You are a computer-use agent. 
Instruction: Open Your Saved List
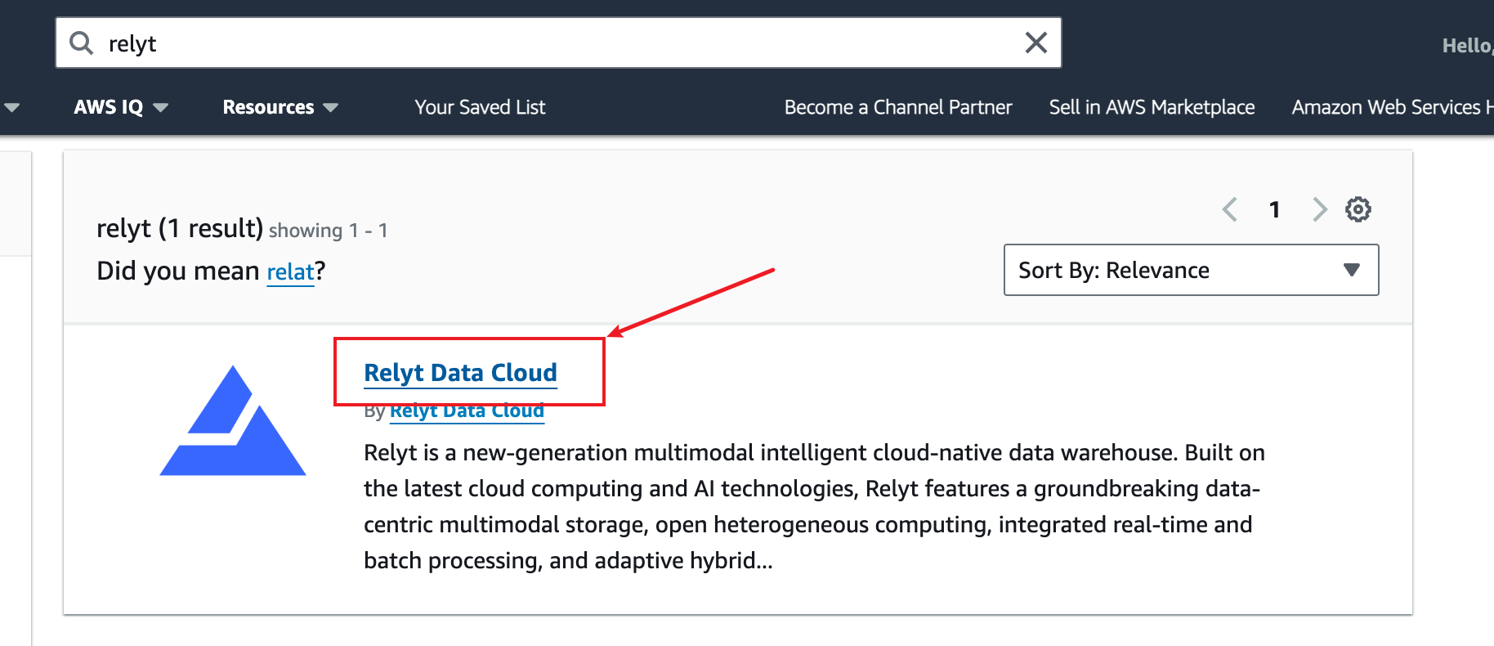tap(480, 107)
